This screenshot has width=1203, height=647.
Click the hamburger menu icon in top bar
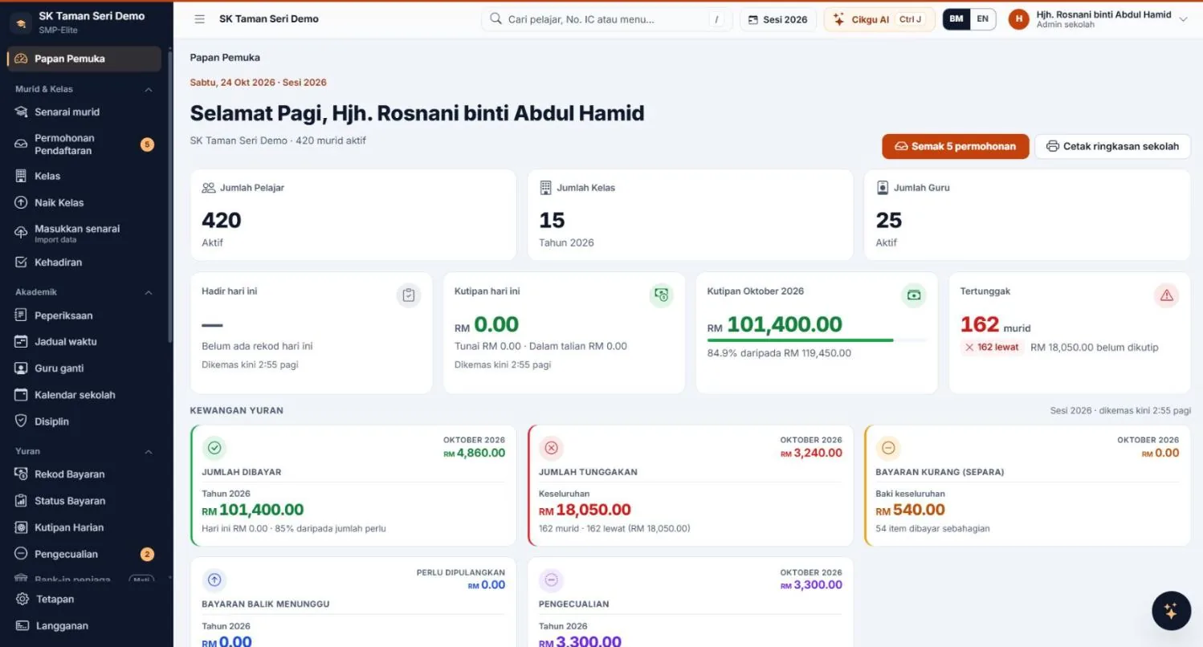point(200,19)
